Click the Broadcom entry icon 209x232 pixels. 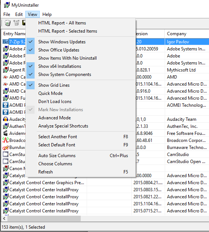(6, 140)
